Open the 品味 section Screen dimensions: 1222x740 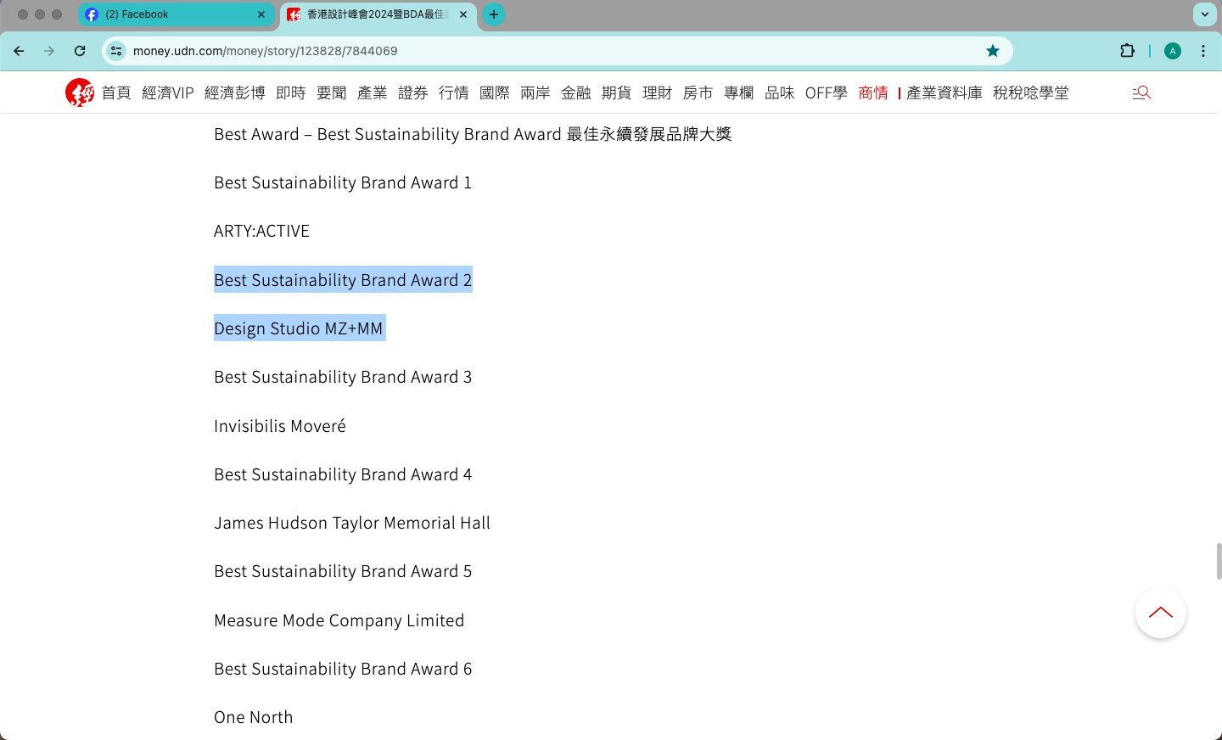coord(780,92)
